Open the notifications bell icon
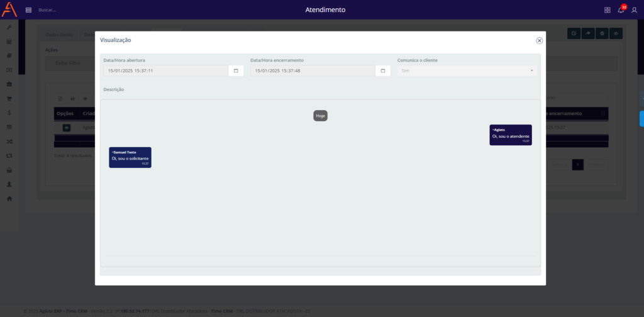 coord(621,10)
